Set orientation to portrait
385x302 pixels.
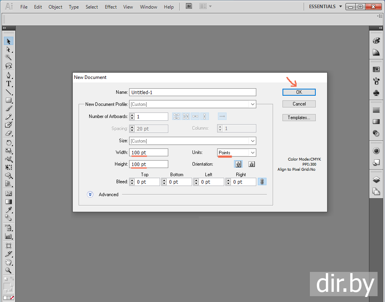(238, 164)
